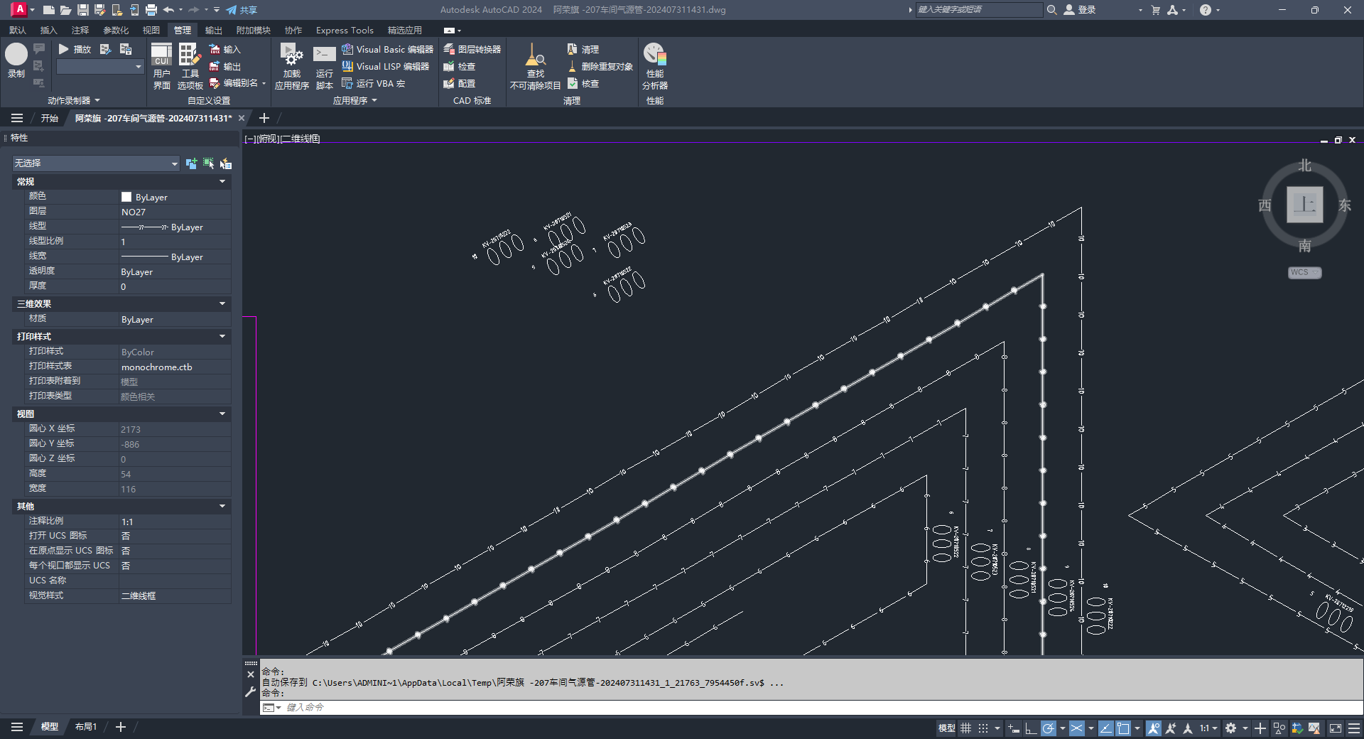Click the 线型 ByLayer linetype value
Viewport: 1364px width, 739px height.
(175, 227)
